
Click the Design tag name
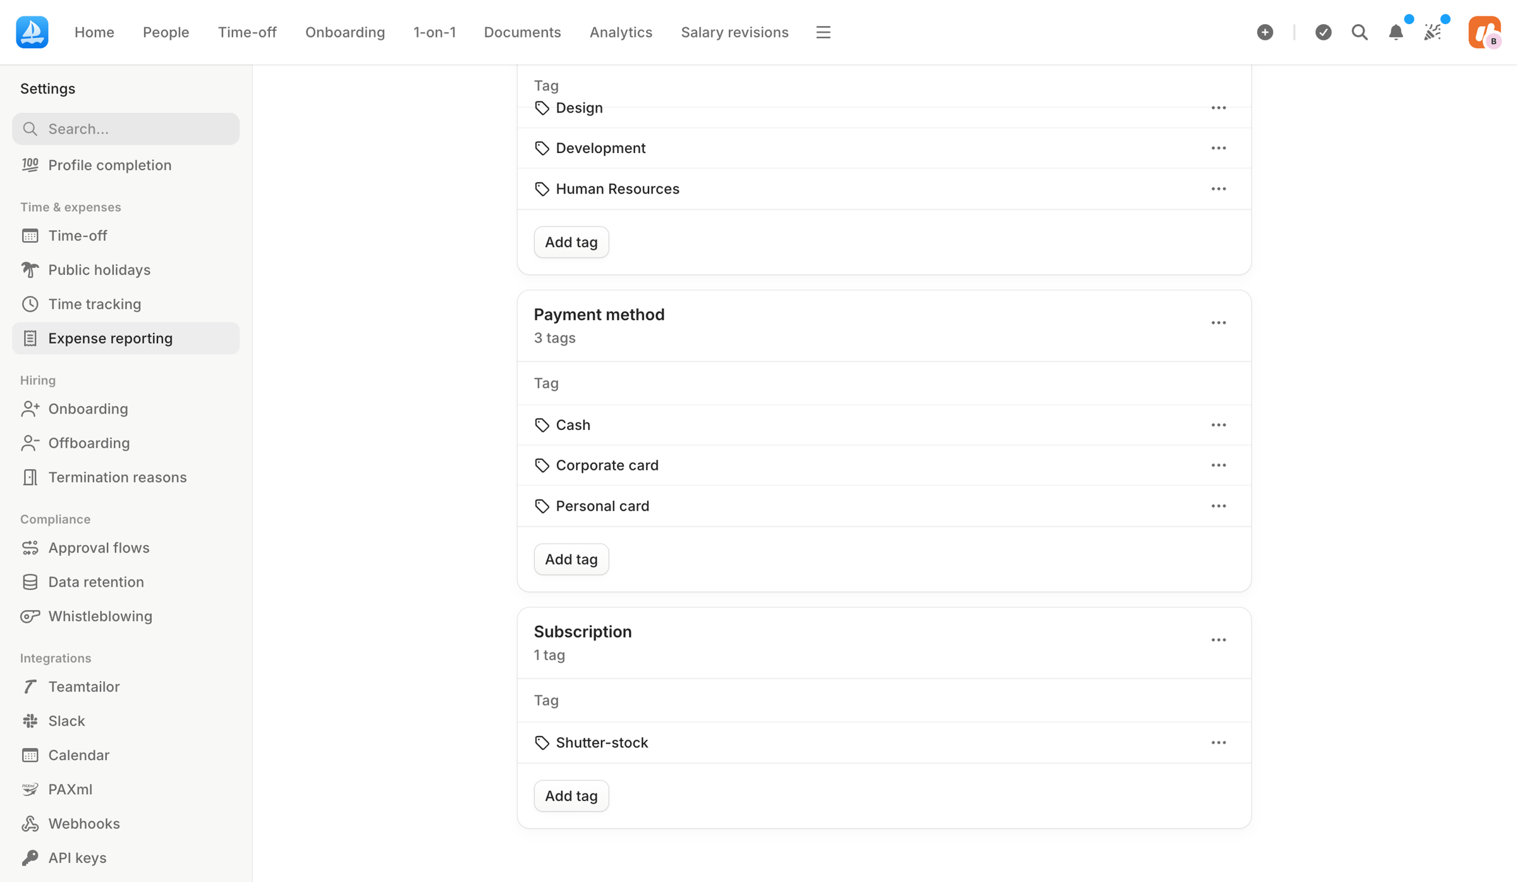tap(579, 108)
